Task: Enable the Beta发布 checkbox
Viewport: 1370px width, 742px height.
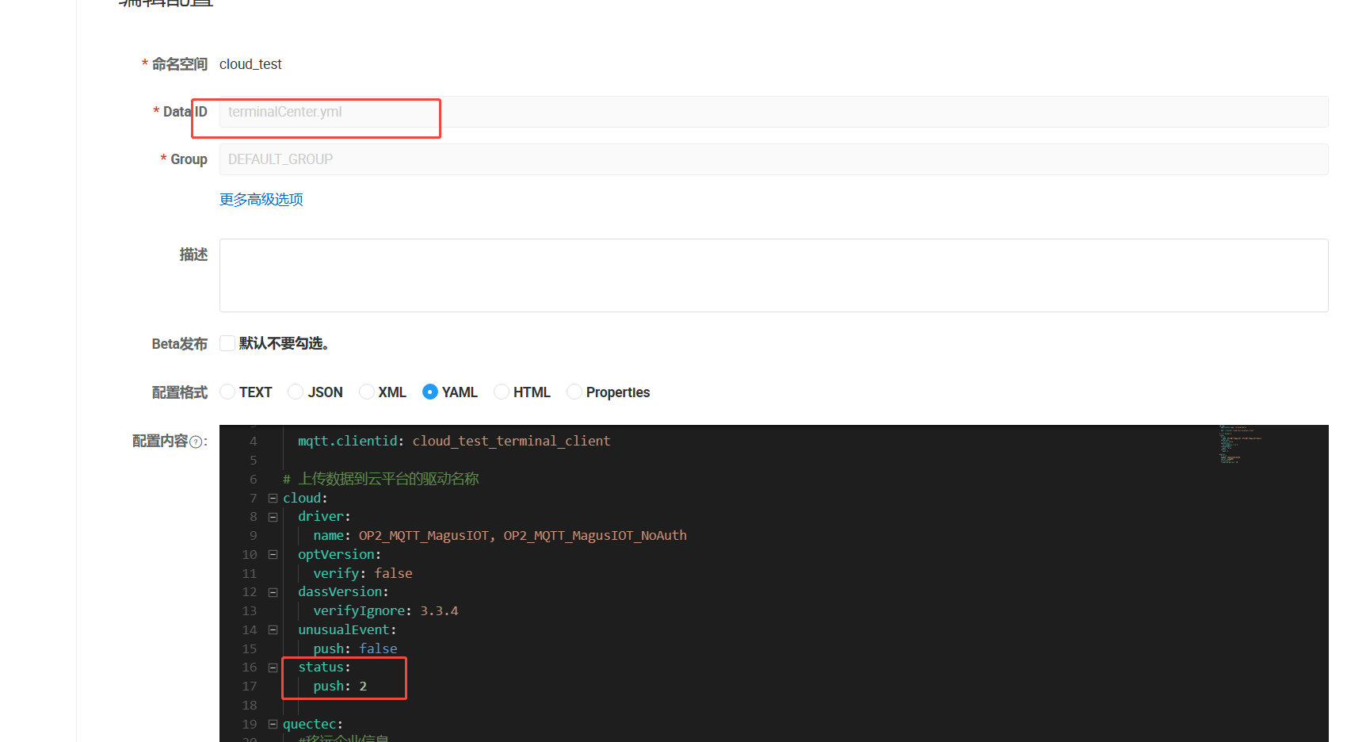Action: point(227,343)
